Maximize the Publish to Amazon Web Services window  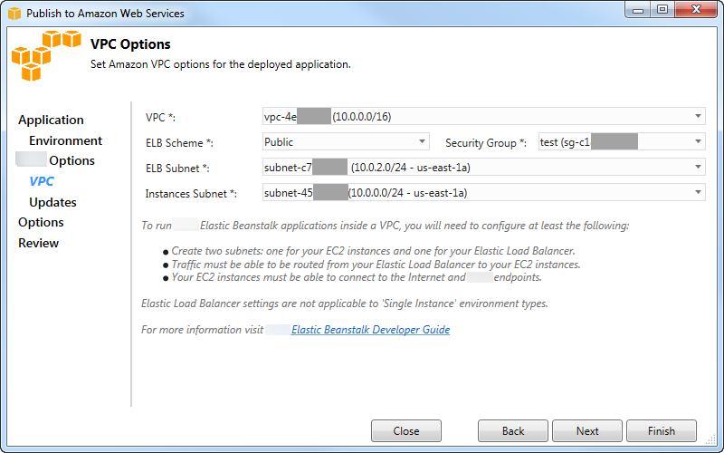662,10
